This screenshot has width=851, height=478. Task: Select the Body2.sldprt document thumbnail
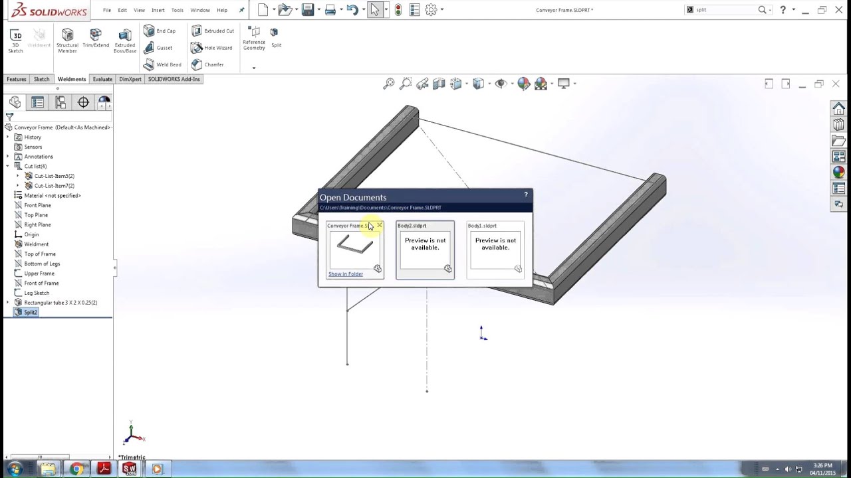[x=425, y=250]
